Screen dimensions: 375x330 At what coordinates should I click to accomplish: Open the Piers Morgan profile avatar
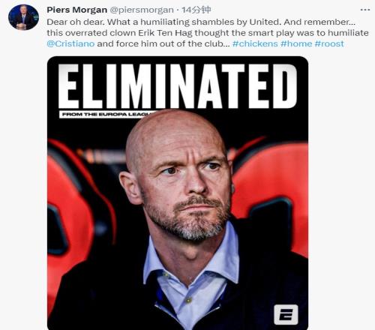click(23, 17)
